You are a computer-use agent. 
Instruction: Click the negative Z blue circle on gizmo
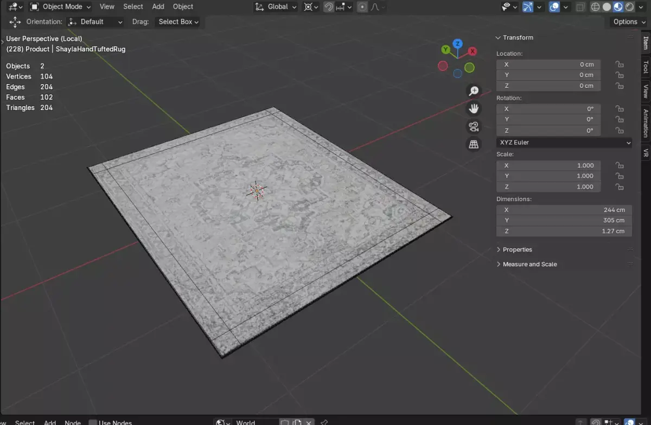point(457,73)
